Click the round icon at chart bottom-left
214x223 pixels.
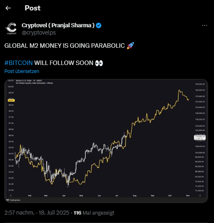10,196
